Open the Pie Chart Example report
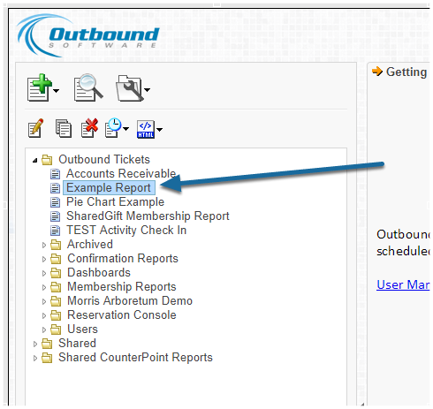This screenshot has height=409, width=433. 115,202
